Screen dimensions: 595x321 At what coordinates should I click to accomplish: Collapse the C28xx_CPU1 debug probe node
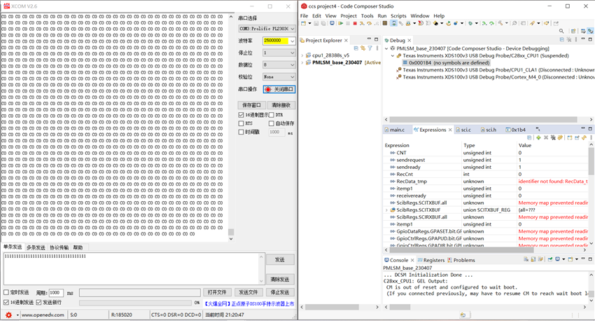[x=393, y=56]
